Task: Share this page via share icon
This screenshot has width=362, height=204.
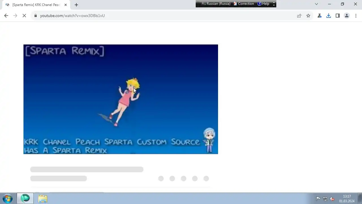Action: (299, 16)
